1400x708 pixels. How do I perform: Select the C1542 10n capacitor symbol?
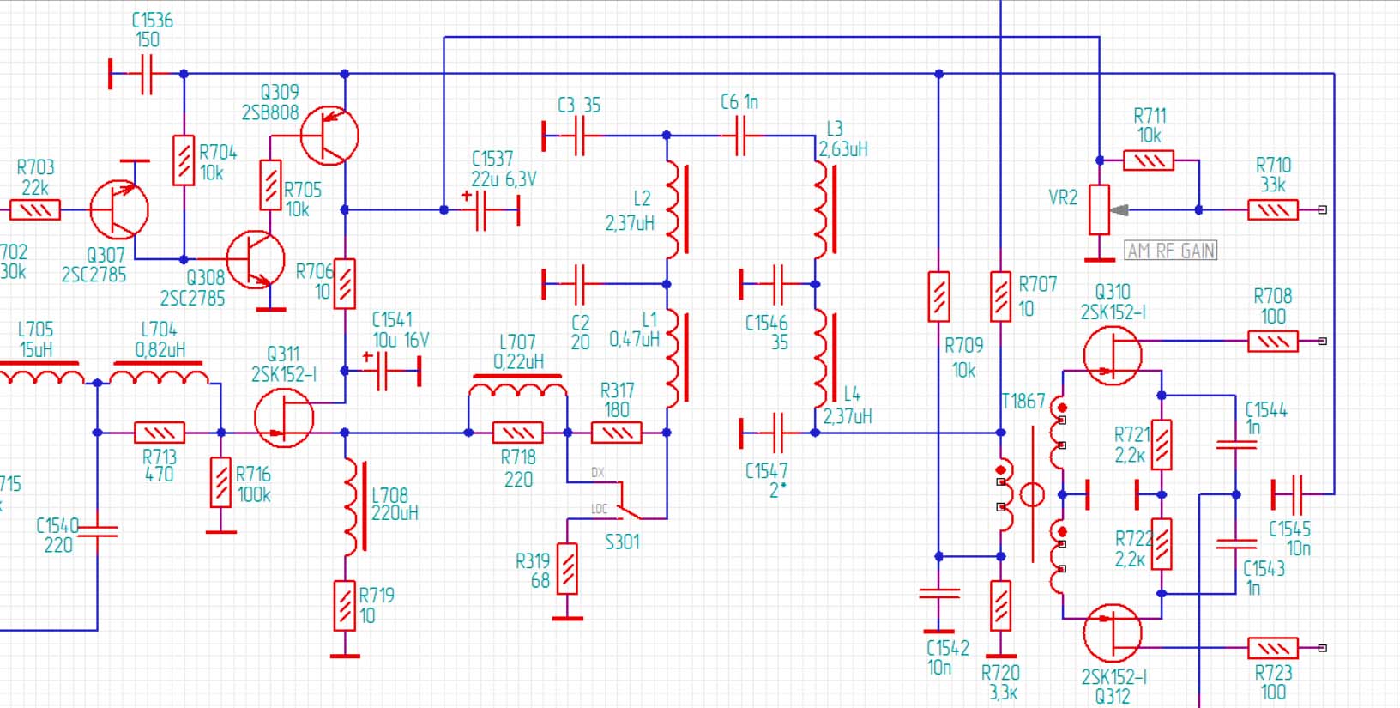point(939,594)
